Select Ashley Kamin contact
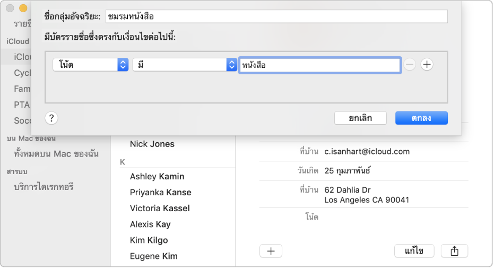Image resolution: width=494 pixels, height=268 pixels. [x=157, y=176]
